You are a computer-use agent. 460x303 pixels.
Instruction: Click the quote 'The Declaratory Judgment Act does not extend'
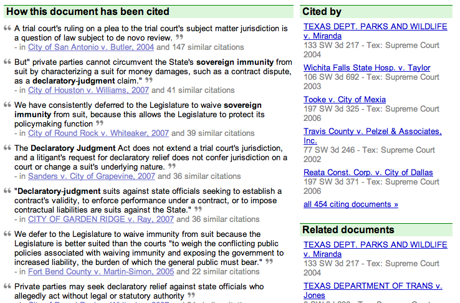[x=151, y=158]
